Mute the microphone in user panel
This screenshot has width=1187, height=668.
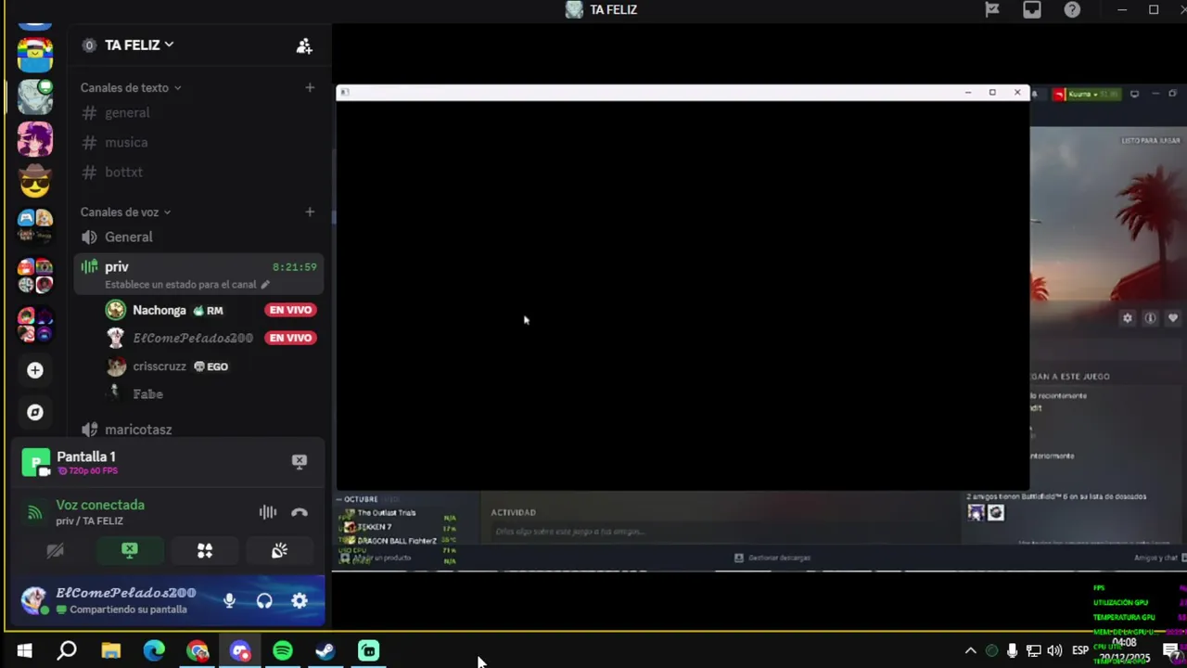tap(229, 600)
